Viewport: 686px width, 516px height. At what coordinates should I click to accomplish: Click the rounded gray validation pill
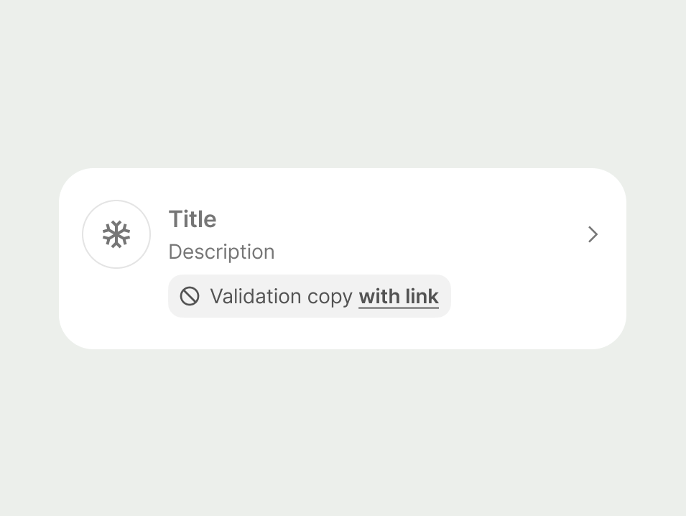(309, 295)
